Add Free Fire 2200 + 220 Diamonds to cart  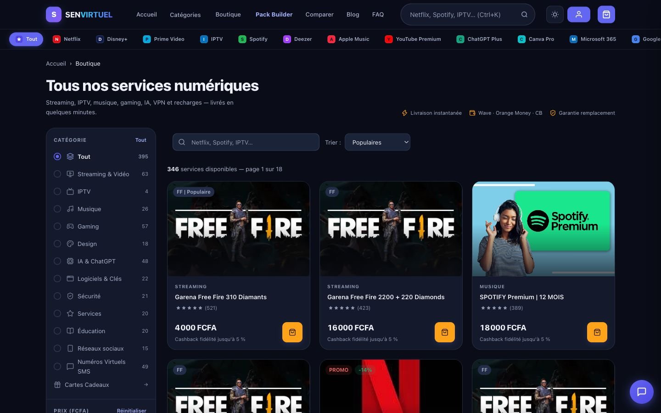click(x=445, y=332)
